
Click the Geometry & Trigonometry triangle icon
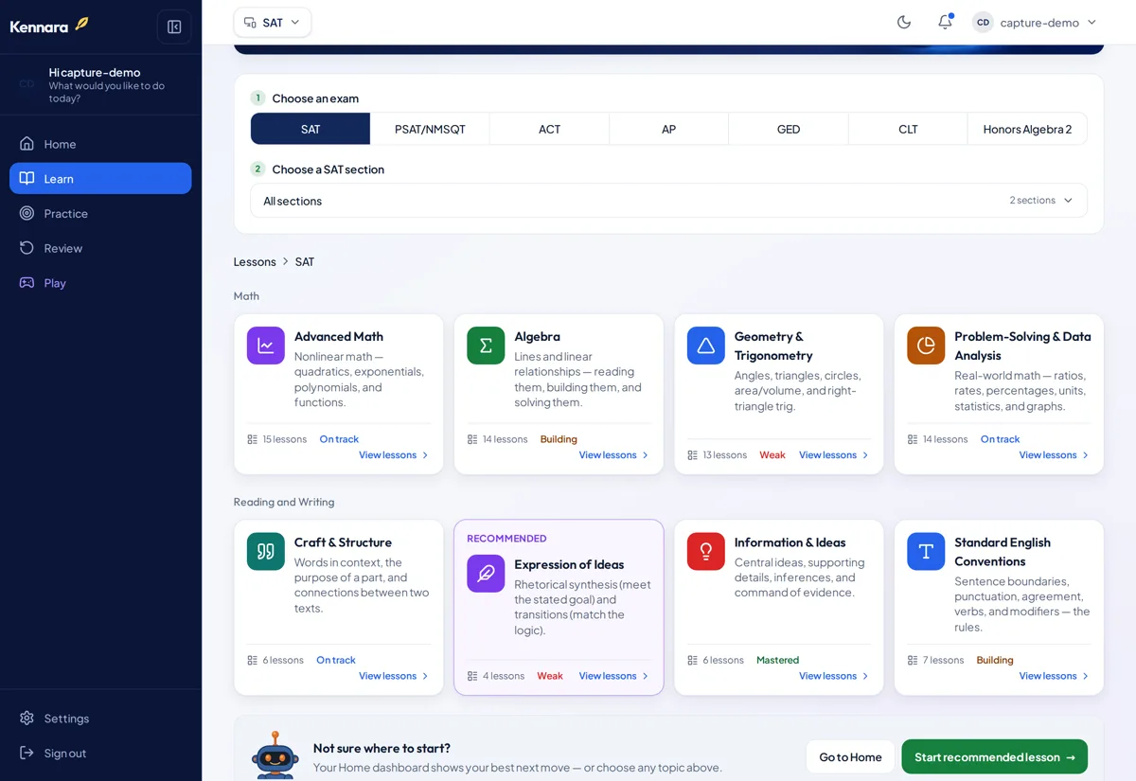pos(706,346)
